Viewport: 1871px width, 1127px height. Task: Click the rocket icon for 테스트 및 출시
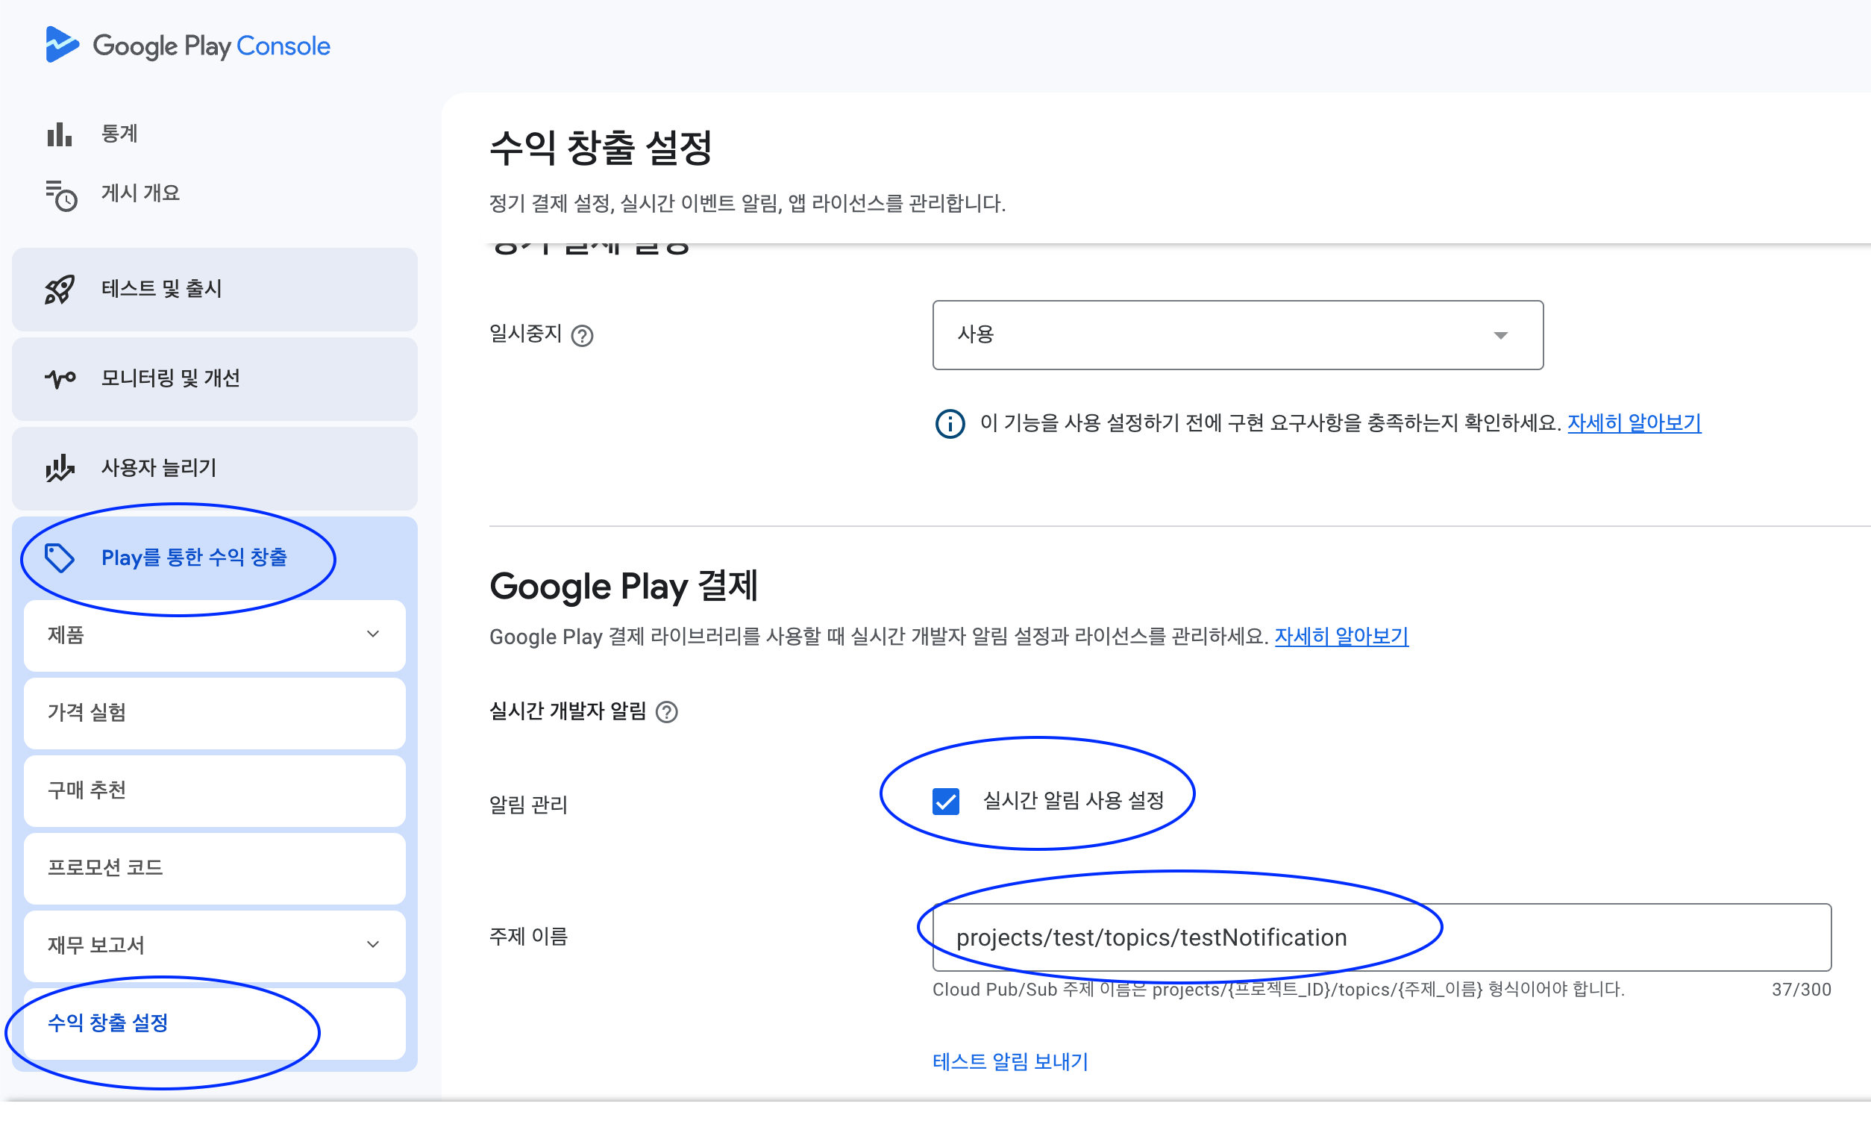pyautogui.click(x=59, y=290)
